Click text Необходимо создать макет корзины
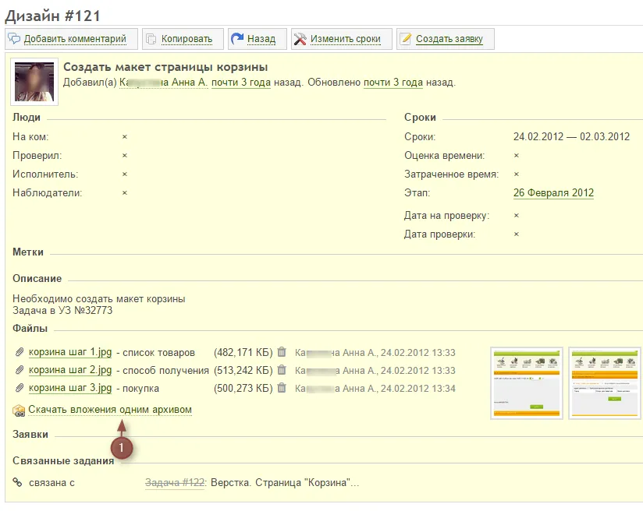Screen dimensions: 643x511 tap(99, 299)
